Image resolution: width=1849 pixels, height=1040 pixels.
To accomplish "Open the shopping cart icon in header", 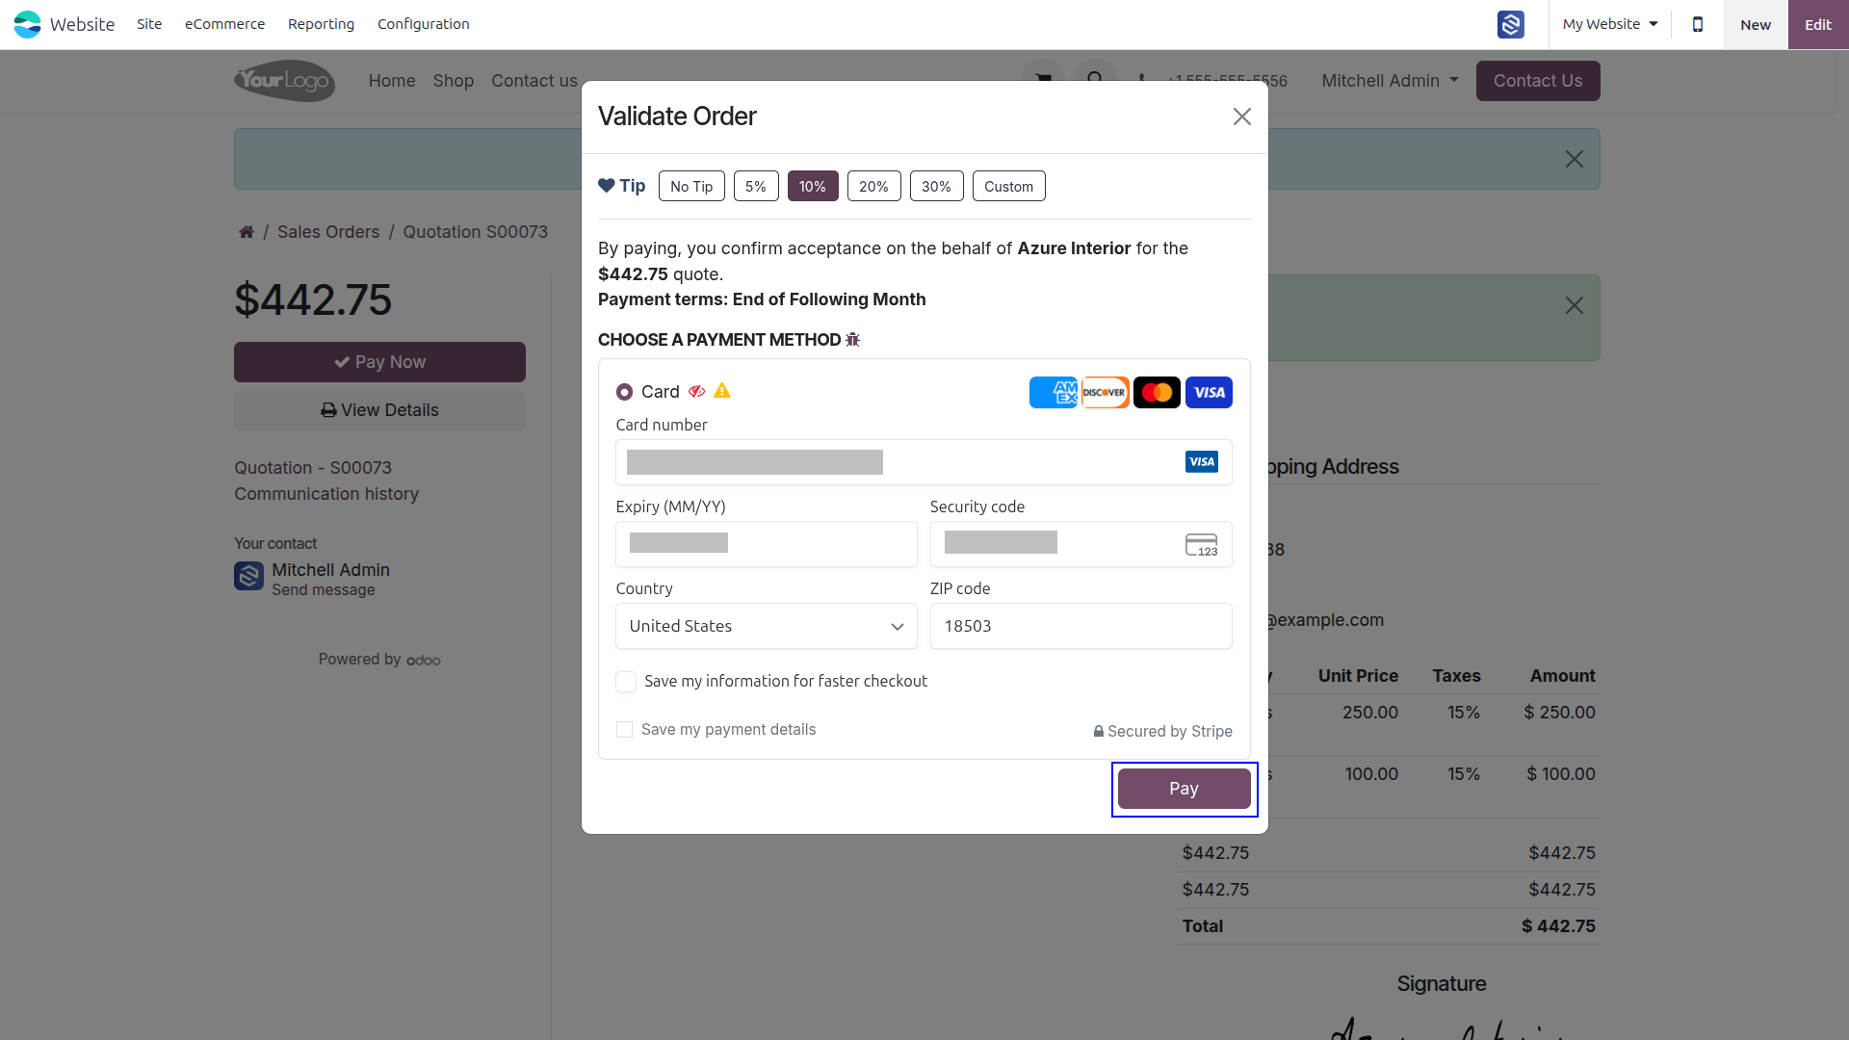I will tap(1043, 80).
